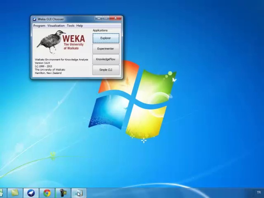Viewport: 264px width, 198px height.
Task: Click the TR language indicator in tray
Action: tap(259, 192)
